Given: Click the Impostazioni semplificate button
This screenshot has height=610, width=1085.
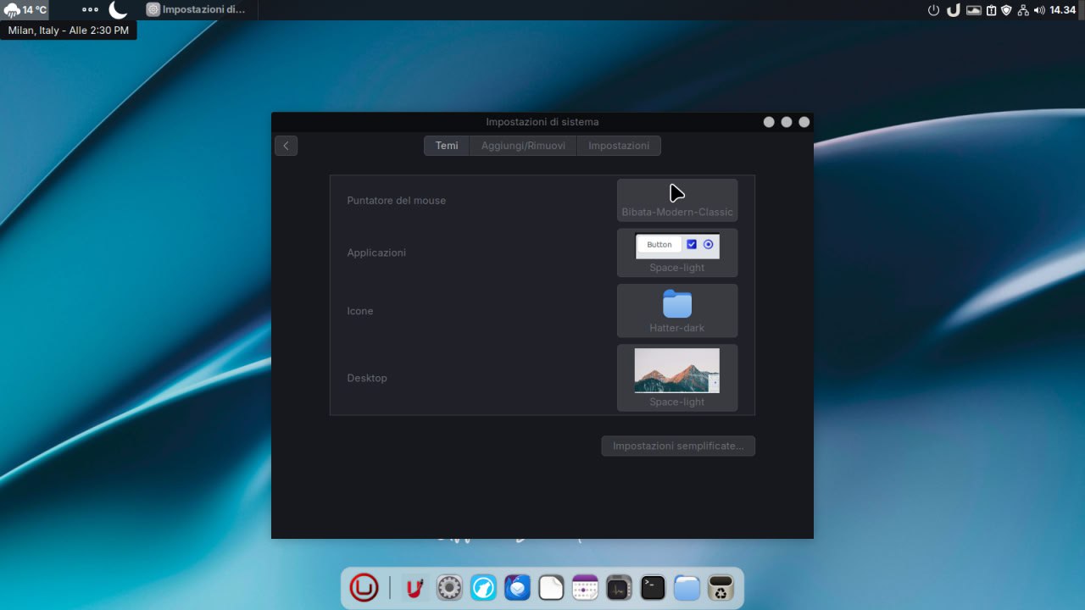Looking at the screenshot, I should point(677,446).
